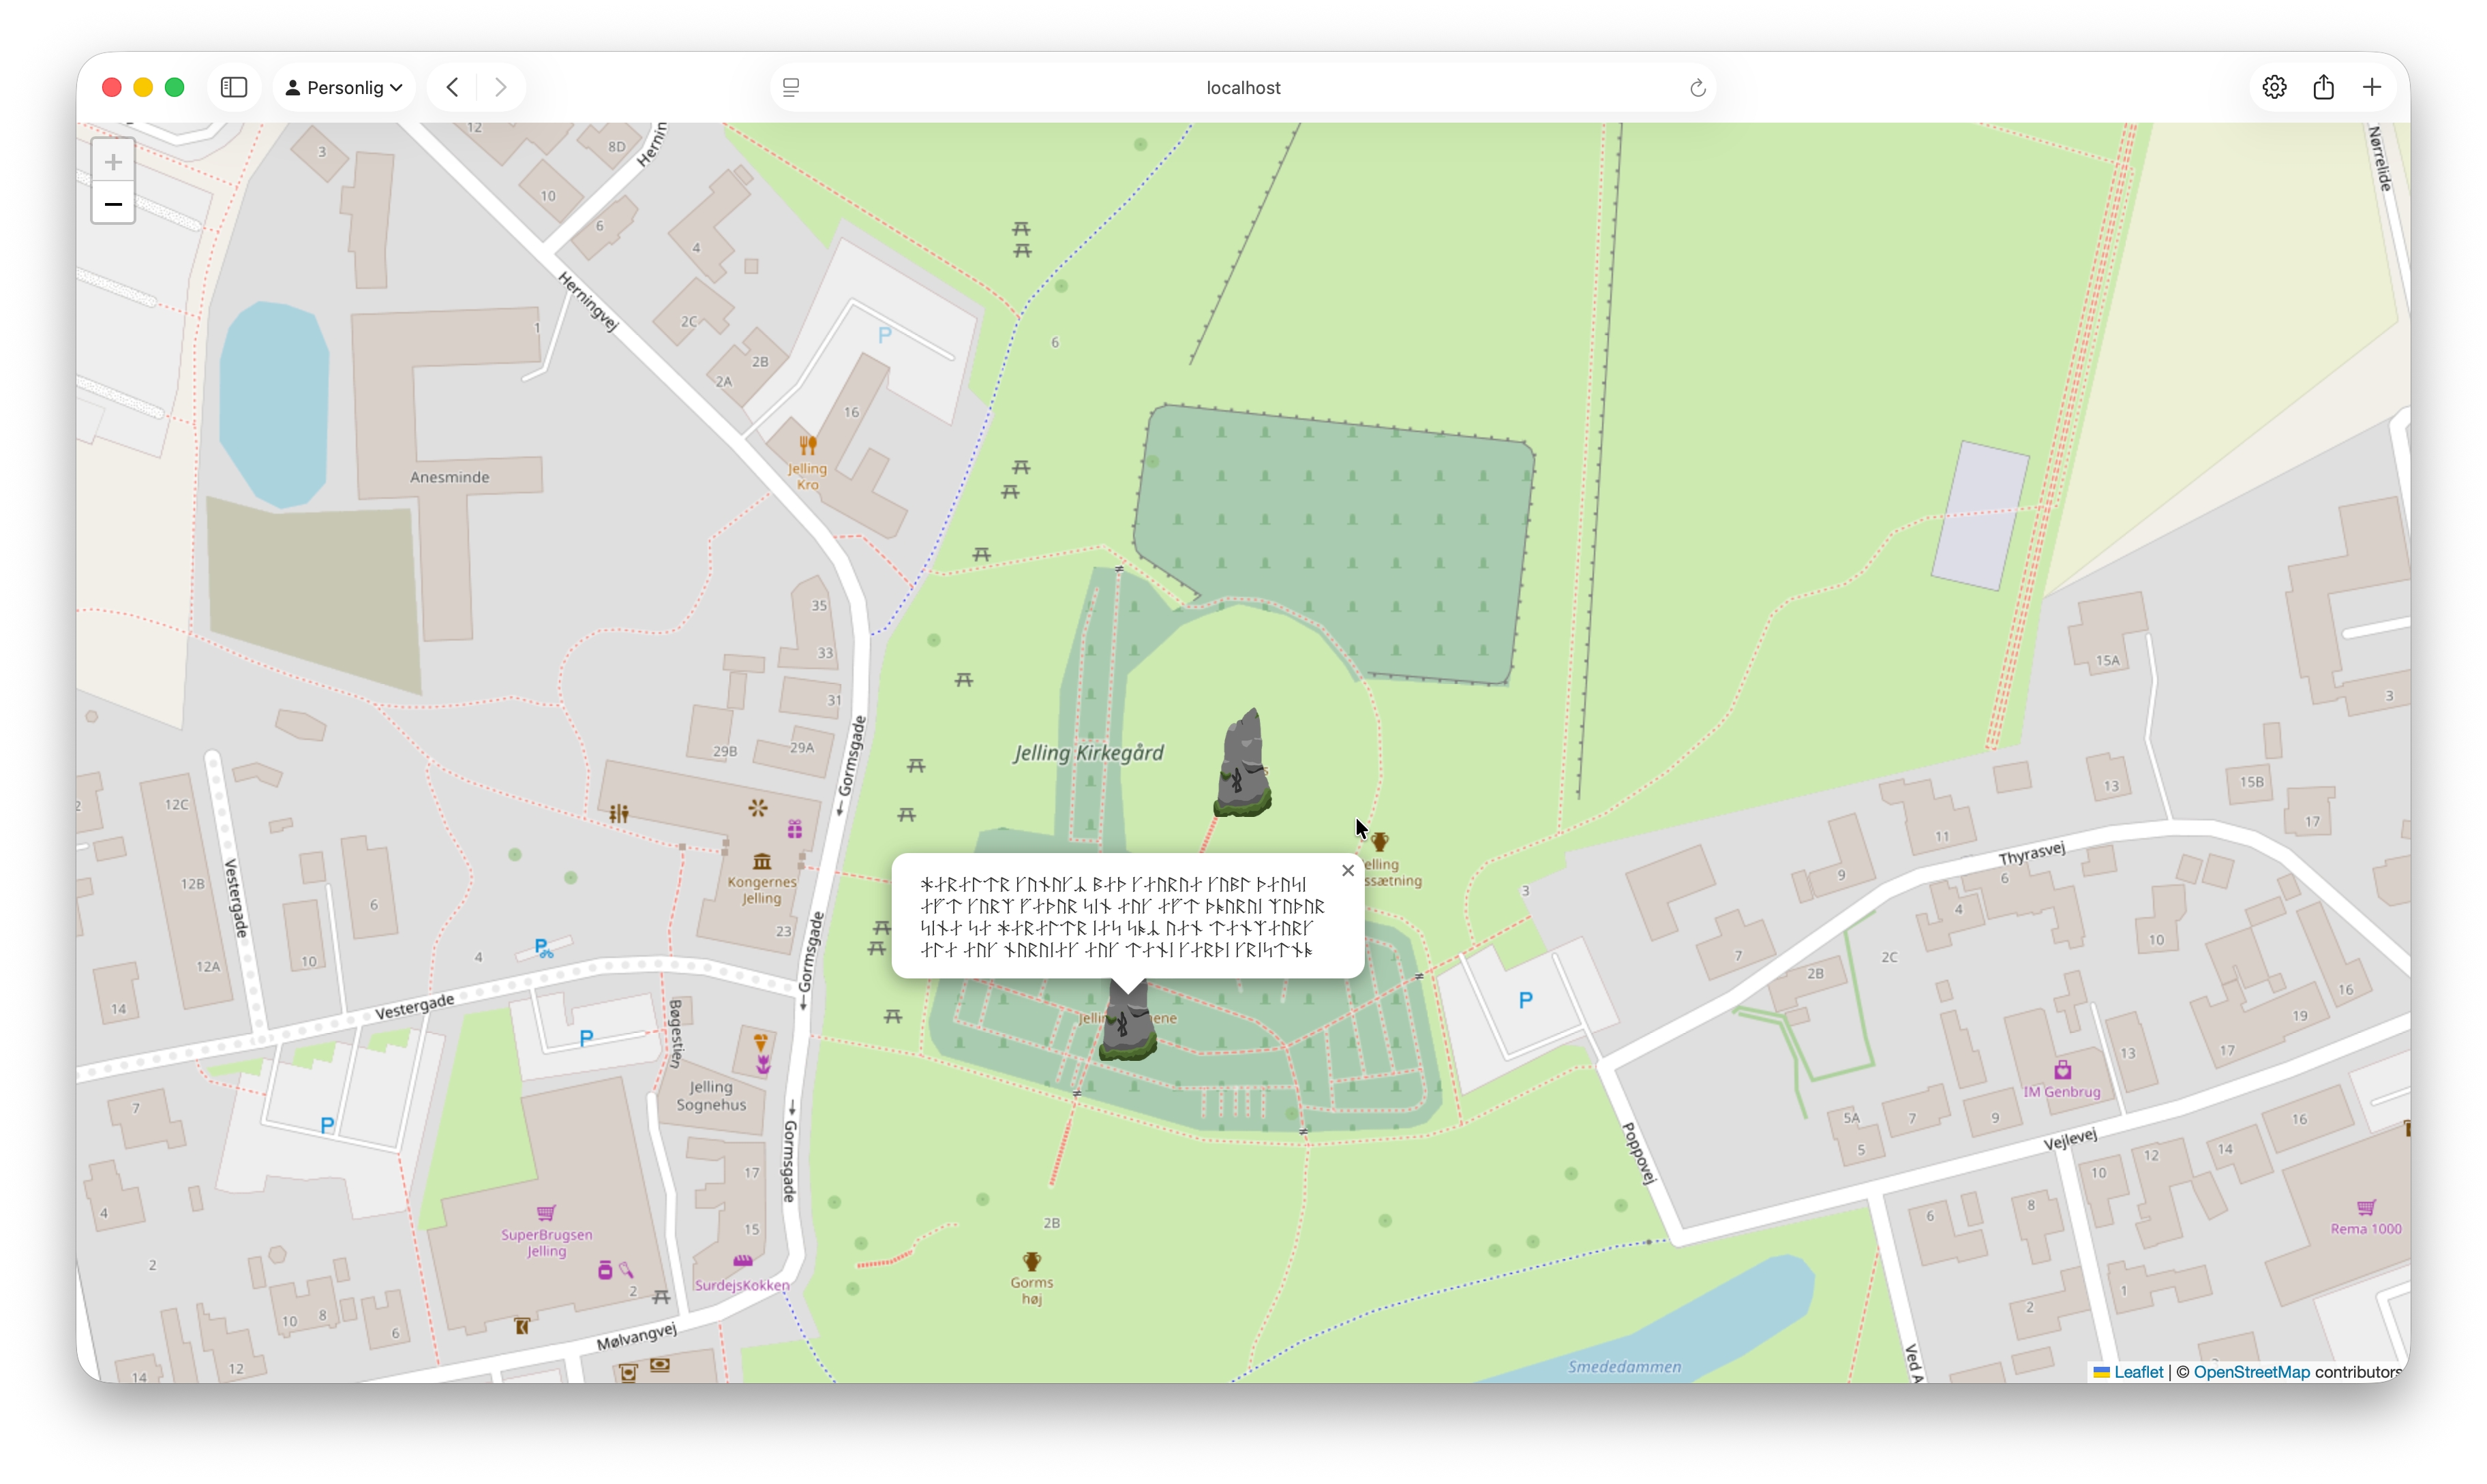Open the page menu in the address bar
Screen dimensions: 2487x1484
(x=792, y=88)
